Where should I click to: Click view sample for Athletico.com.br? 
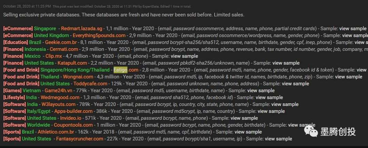pyautogui.click(x=248, y=132)
